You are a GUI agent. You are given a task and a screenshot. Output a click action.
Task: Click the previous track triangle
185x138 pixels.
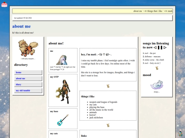[x=155, y=47]
